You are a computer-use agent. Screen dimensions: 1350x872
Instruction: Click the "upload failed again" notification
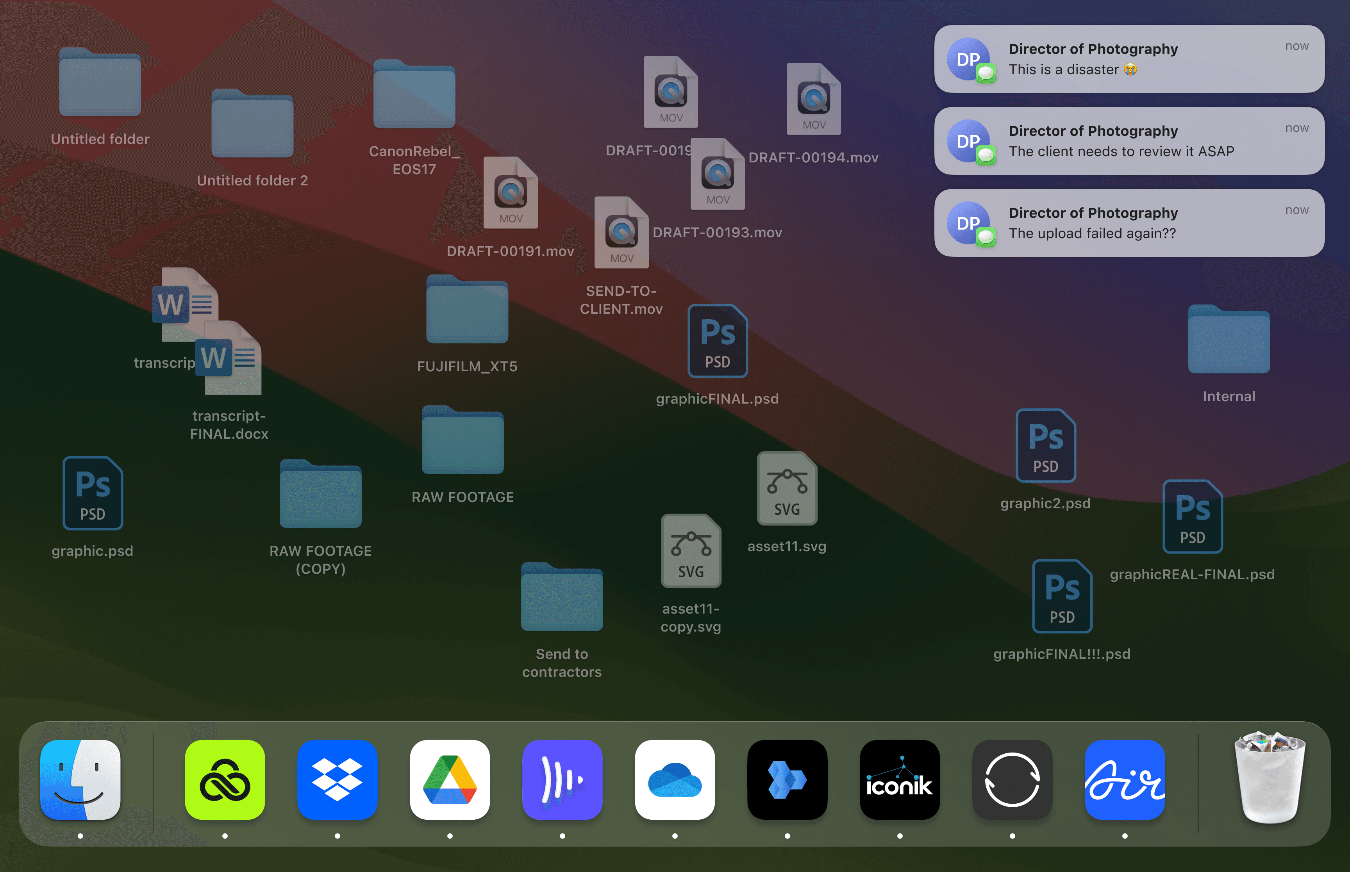[x=1129, y=222]
